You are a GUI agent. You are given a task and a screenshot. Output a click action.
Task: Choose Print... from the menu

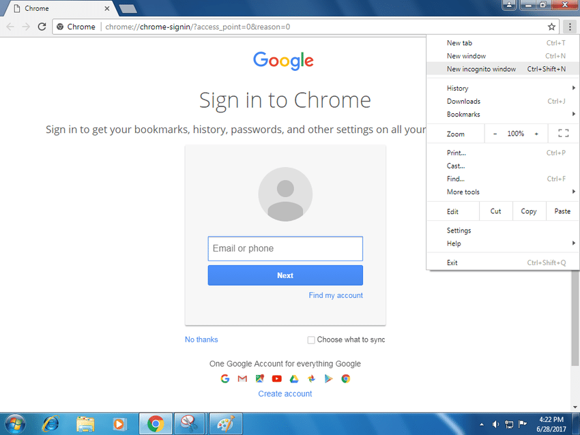click(x=503, y=153)
